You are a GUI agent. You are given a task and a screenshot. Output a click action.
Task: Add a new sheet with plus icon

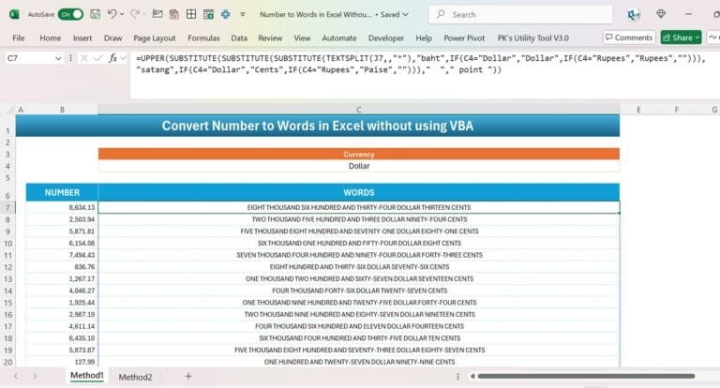point(188,376)
